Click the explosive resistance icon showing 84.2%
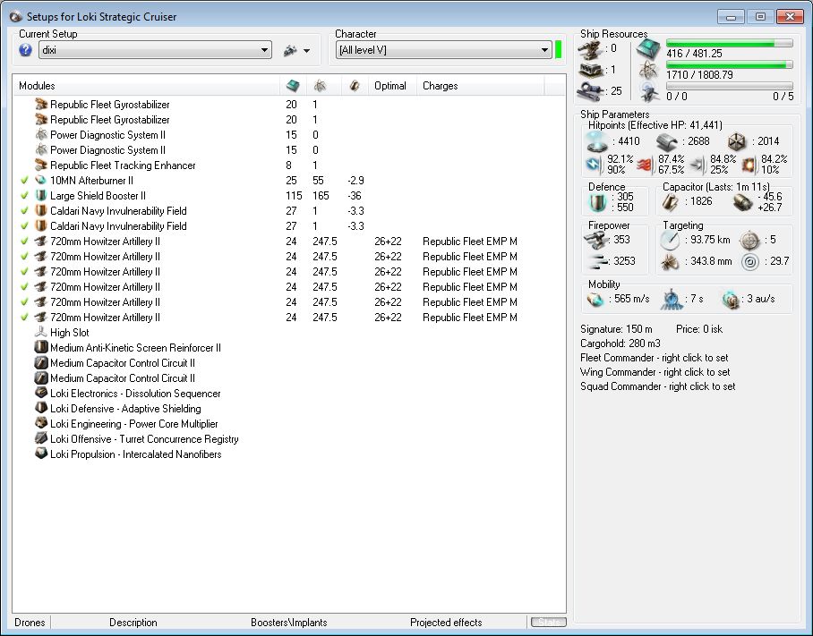The width and height of the screenshot is (813, 636). tap(749, 165)
